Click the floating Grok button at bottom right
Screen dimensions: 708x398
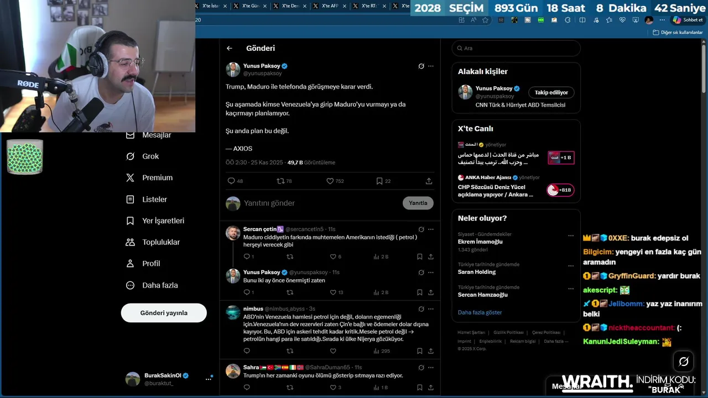(684, 362)
